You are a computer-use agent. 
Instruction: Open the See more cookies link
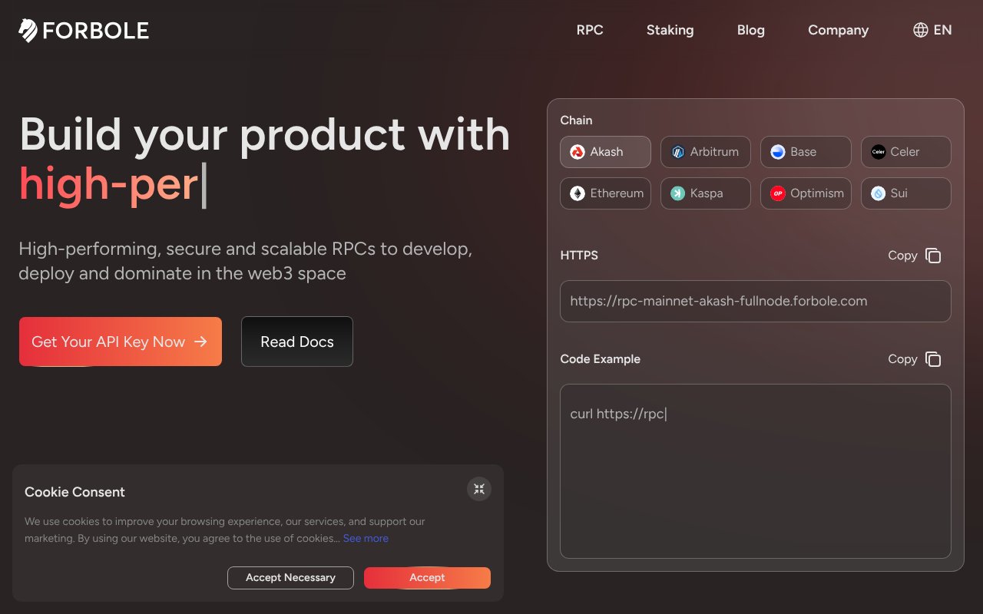(366, 538)
